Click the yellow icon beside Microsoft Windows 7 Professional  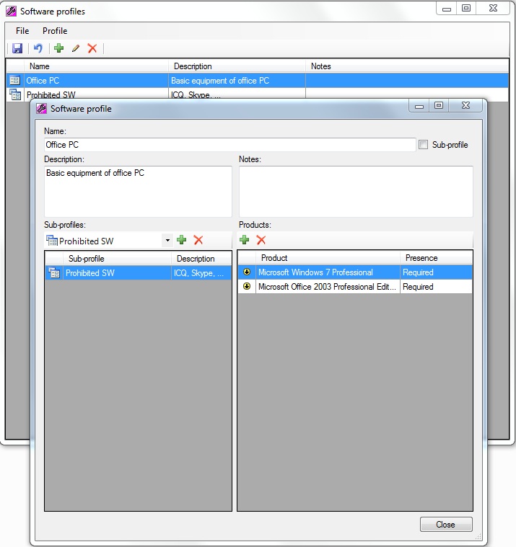[247, 272]
